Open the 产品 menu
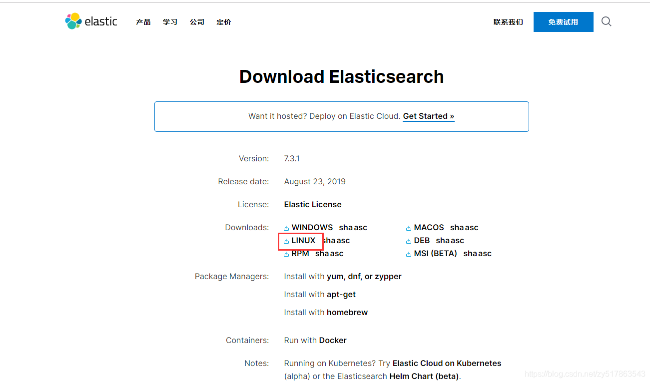This screenshot has height=383, width=650. coord(143,22)
